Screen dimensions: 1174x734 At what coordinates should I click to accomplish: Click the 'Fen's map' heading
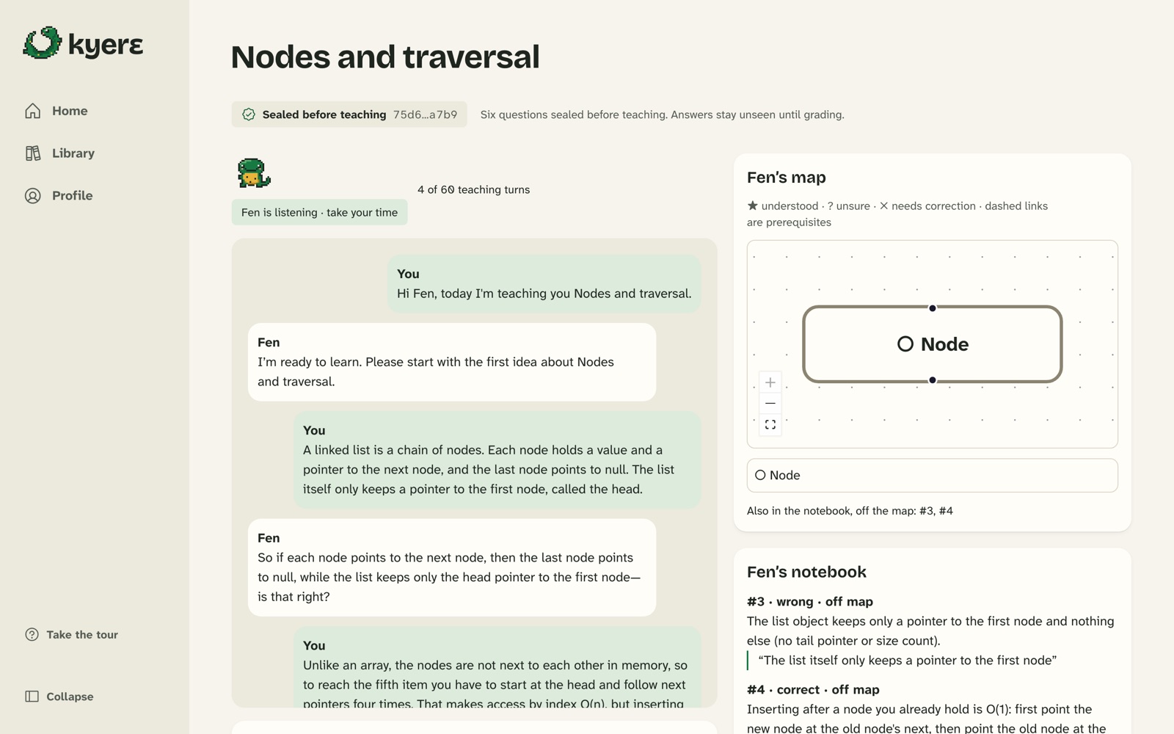click(787, 178)
